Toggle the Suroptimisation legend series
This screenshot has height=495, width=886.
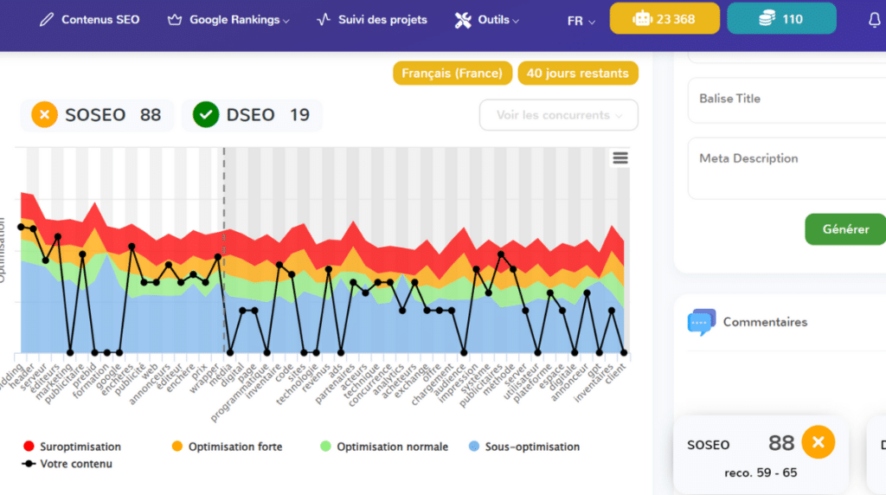click(72, 447)
